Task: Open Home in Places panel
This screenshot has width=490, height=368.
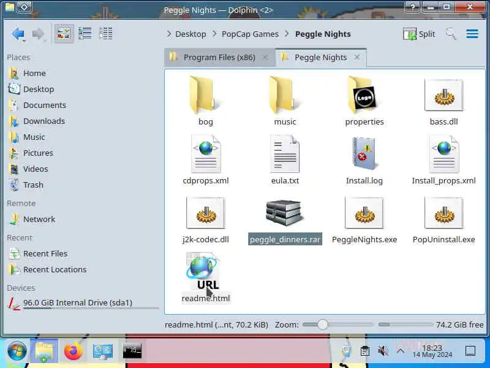Action: (x=34, y=73)
